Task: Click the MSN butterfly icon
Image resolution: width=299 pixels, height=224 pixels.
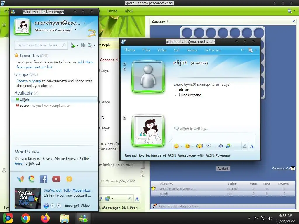Action: point(20,179)
